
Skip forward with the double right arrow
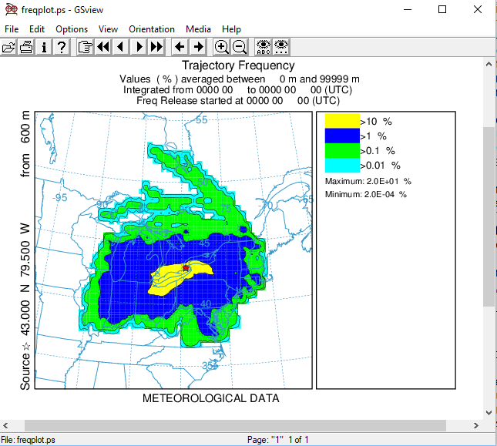coord(156,47)
